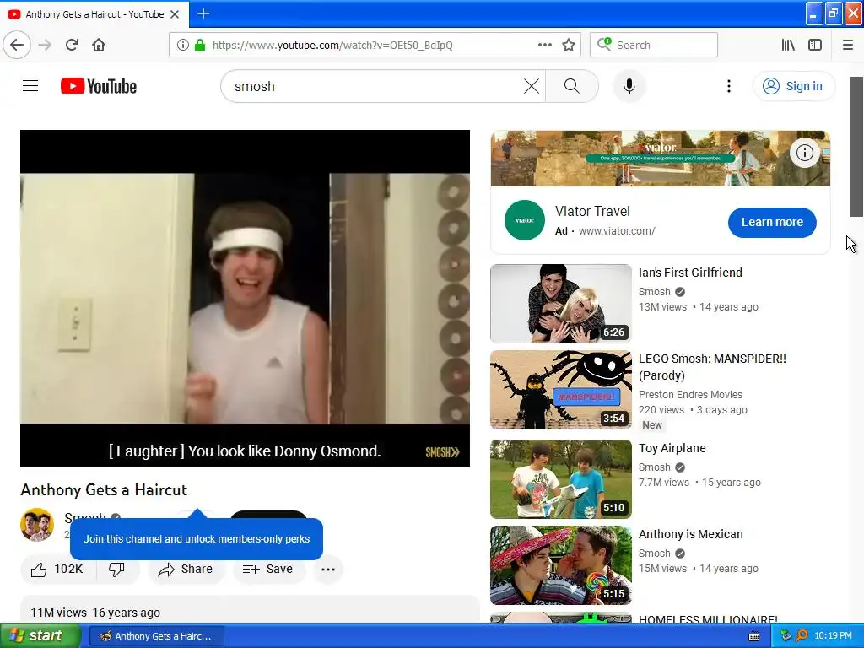
Task: Save the video to a playlist
Action: (268, 570)
